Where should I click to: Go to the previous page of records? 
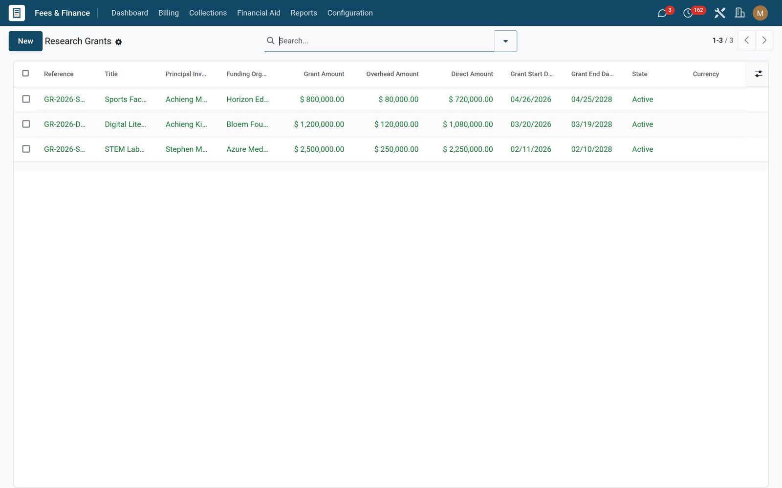coord(746,41)
